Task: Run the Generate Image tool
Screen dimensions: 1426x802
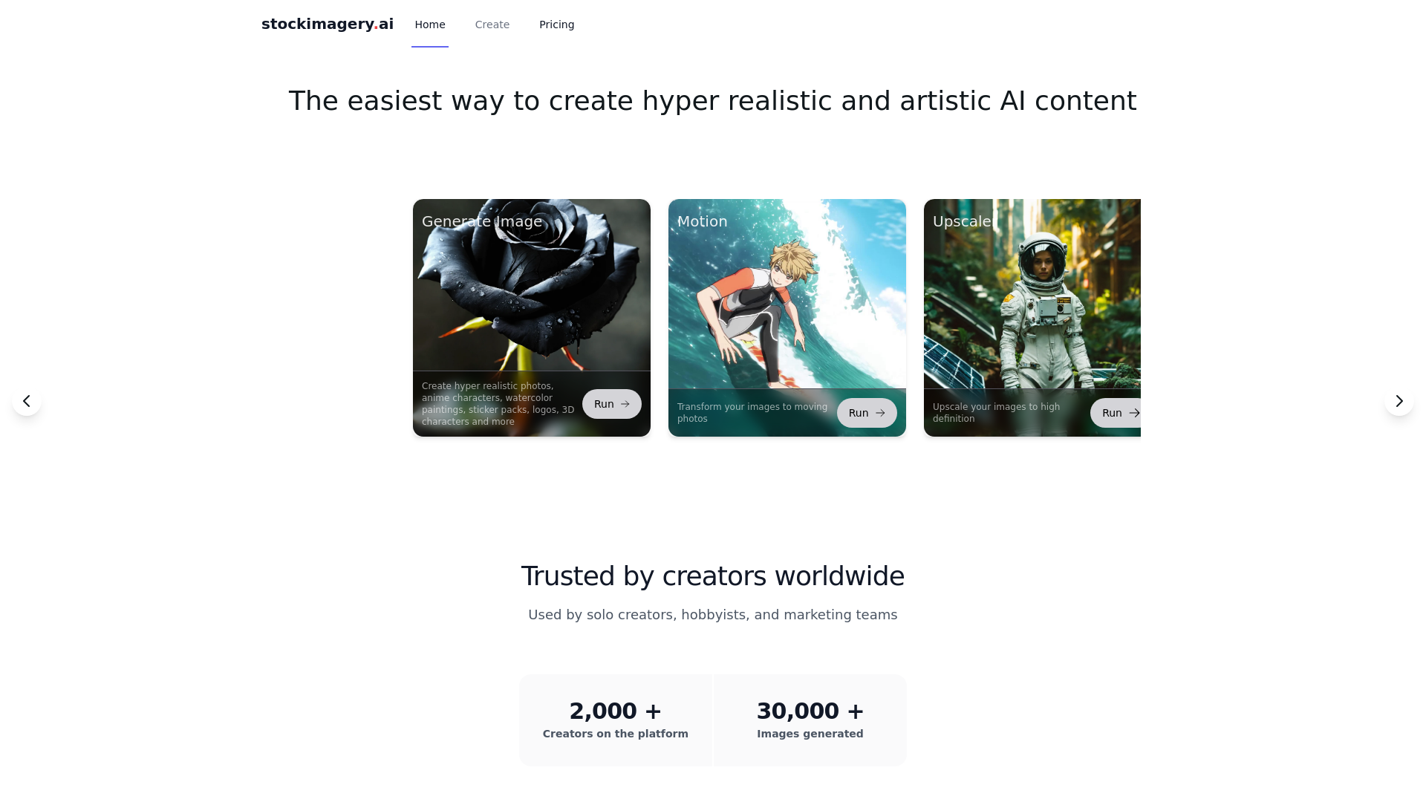Action: pyautogui.click(x=612, y=404)
